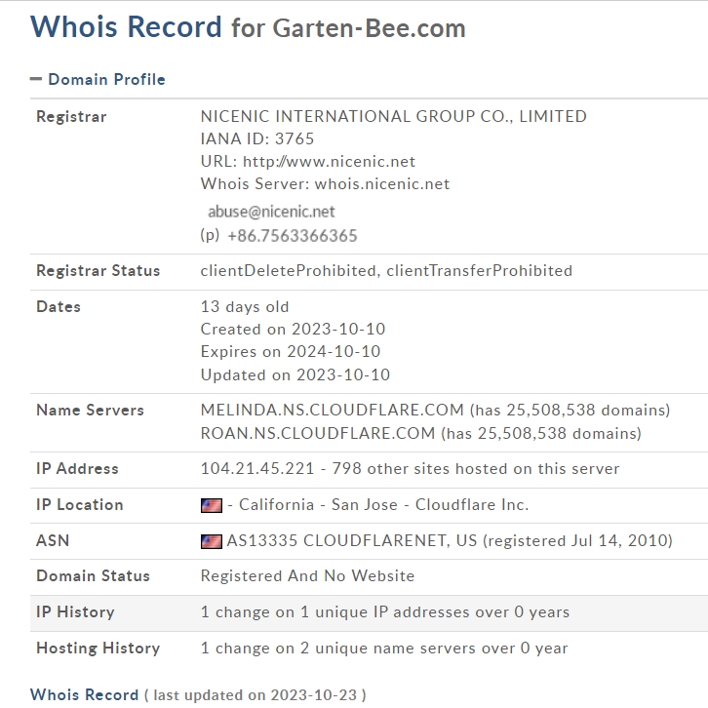Viewport: 708px width, 708px height.
Task: Click clientTransferProhibited status text
Action: 479,271
